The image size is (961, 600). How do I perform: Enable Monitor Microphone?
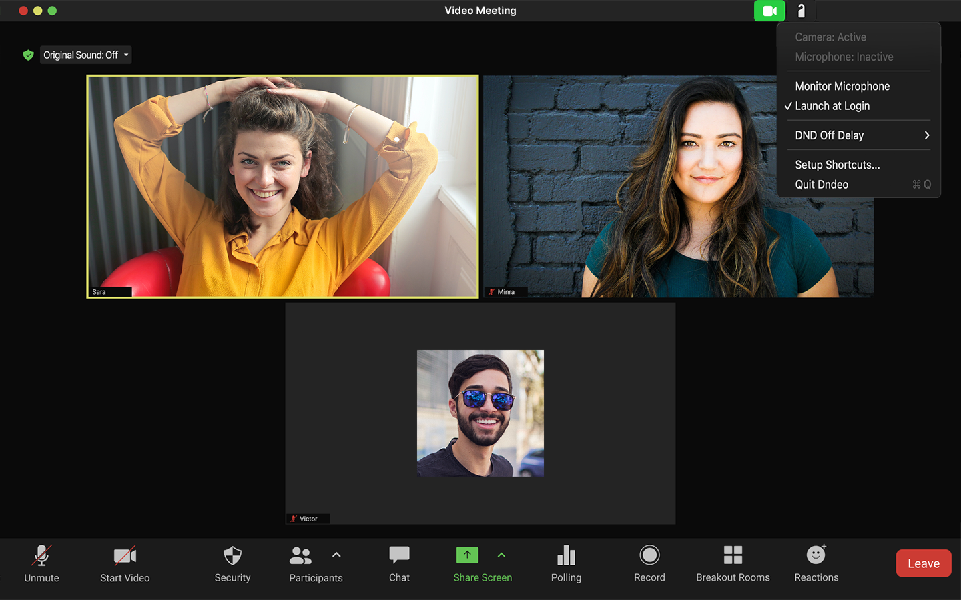coord(842,86)
